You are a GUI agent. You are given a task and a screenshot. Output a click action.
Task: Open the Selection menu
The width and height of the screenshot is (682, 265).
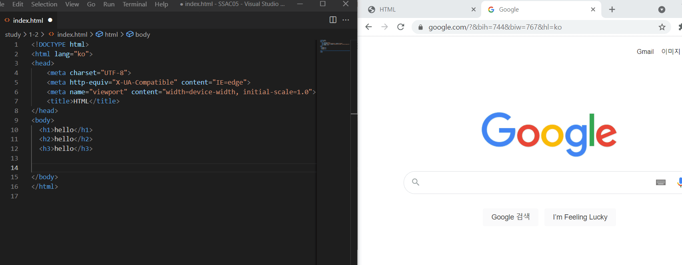pos(44,4)
